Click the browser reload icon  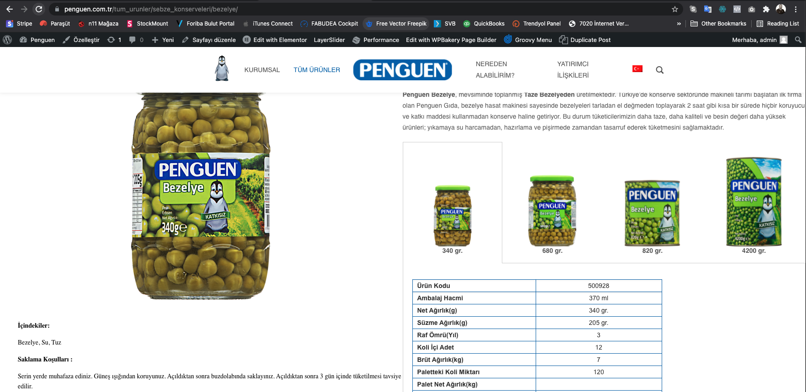pos(39,9)
